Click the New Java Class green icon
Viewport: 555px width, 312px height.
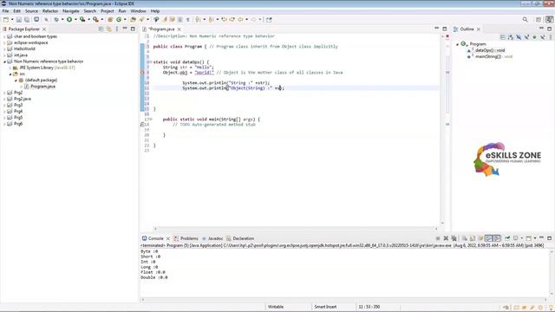tap(119, 20)
